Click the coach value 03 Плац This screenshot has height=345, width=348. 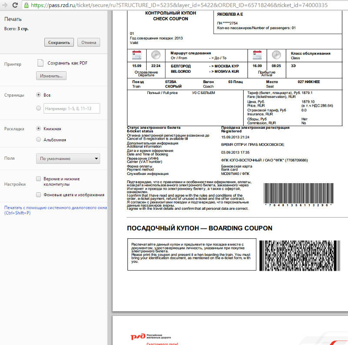[x=235, y=82]
